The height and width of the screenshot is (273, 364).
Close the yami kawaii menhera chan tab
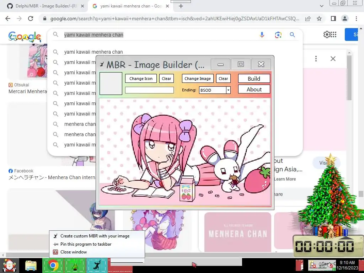(x=167, y=6)
